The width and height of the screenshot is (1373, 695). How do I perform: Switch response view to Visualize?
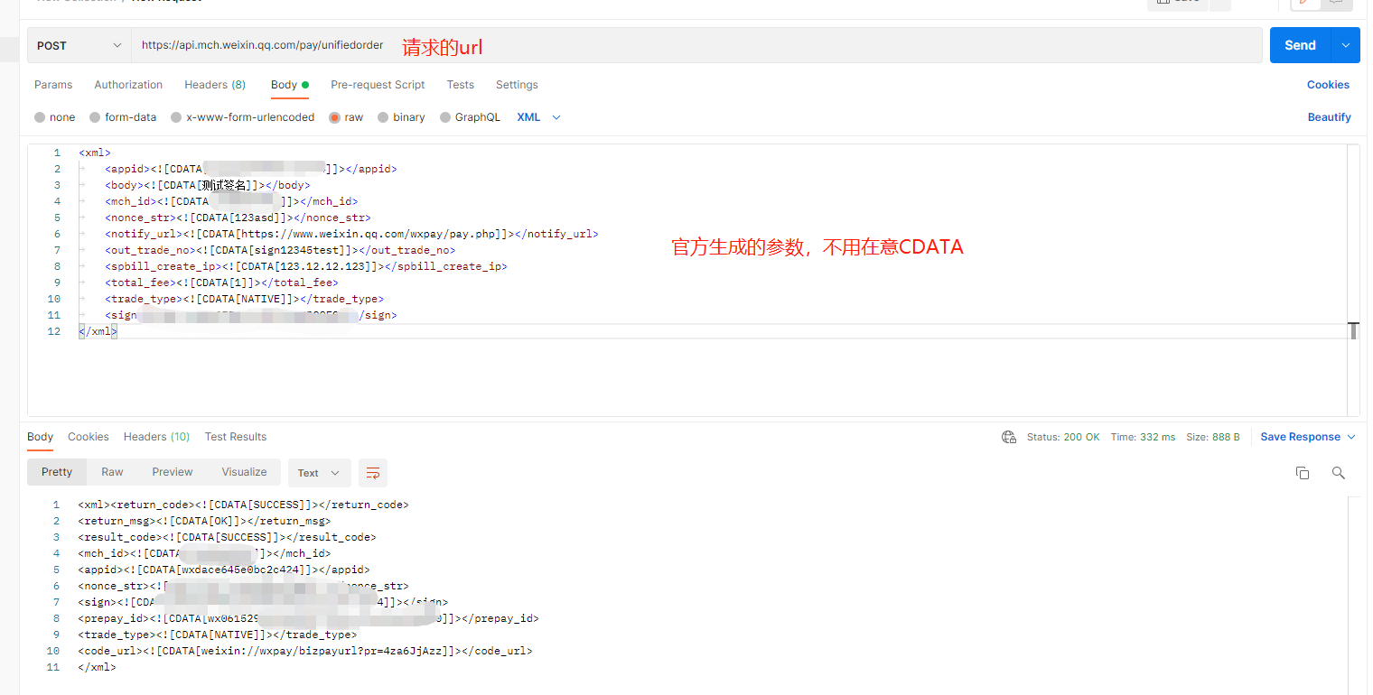244,472
